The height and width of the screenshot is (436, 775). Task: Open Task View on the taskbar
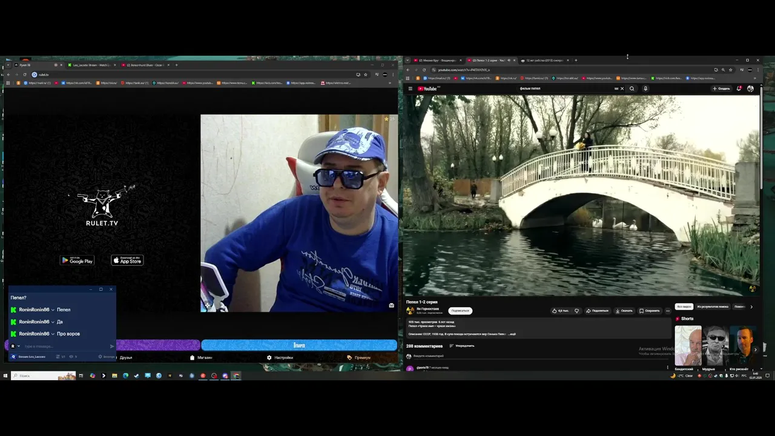coord(81,375)
